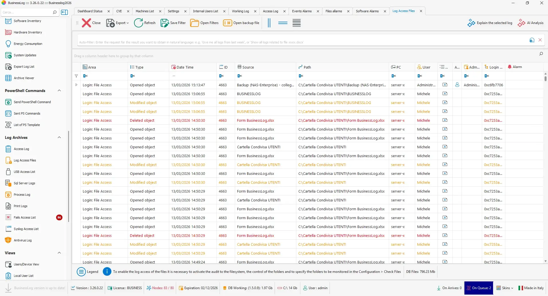Select first Deleted object row at 14:50:30

coord(312,120)
